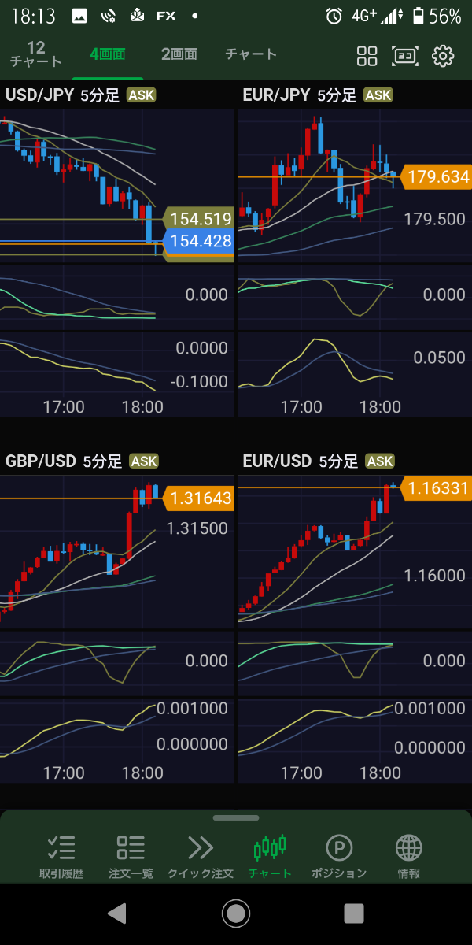
Task: Open the chart settings gear icon
Action: pos(444,56)
